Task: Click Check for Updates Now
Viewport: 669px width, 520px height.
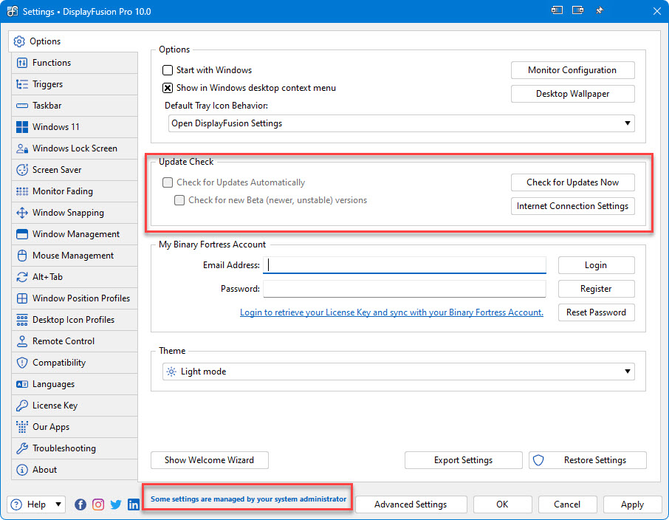Action: point(572,182)
